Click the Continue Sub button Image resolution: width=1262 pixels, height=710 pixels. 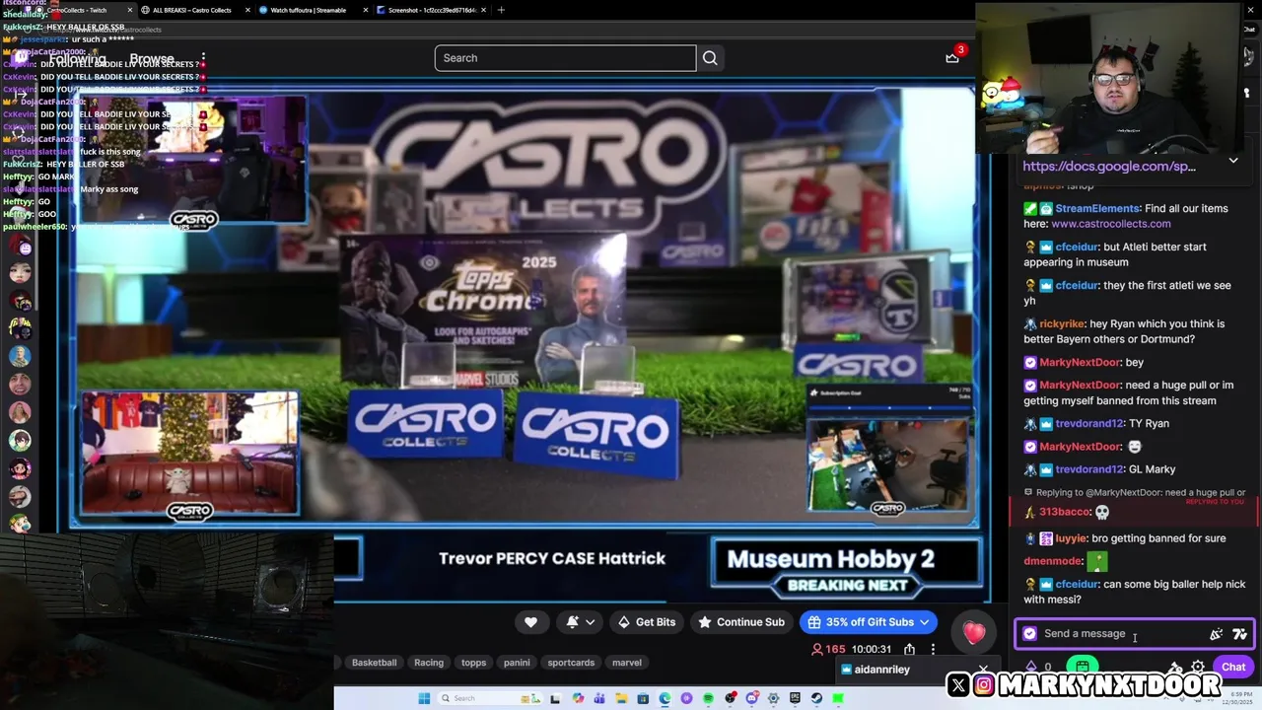click(740, 622)
